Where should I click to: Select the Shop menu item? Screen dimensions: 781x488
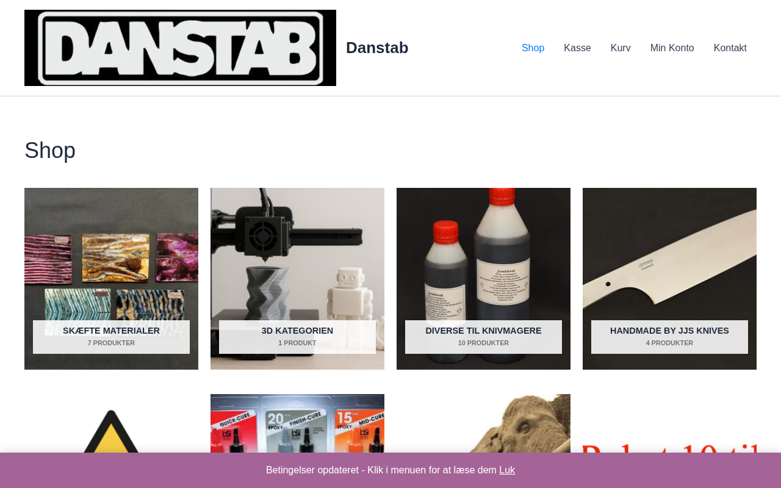pyautogui.click(x=533, y=48)
